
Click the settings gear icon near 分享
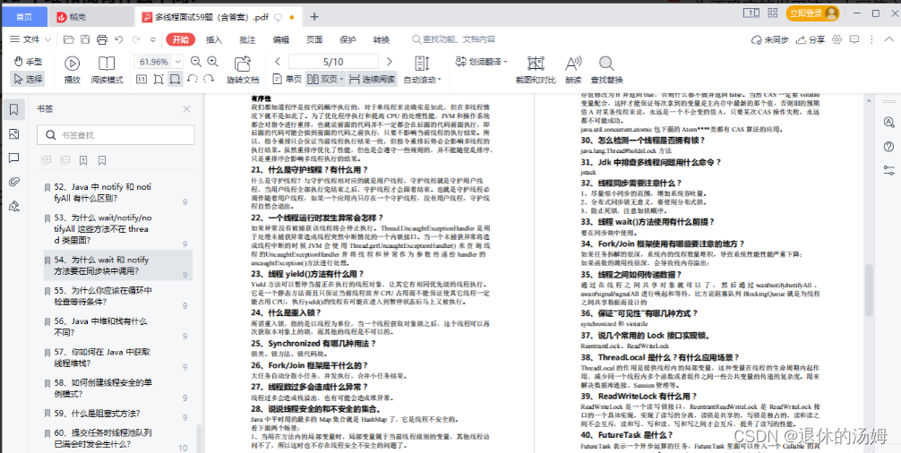point(837,39)
